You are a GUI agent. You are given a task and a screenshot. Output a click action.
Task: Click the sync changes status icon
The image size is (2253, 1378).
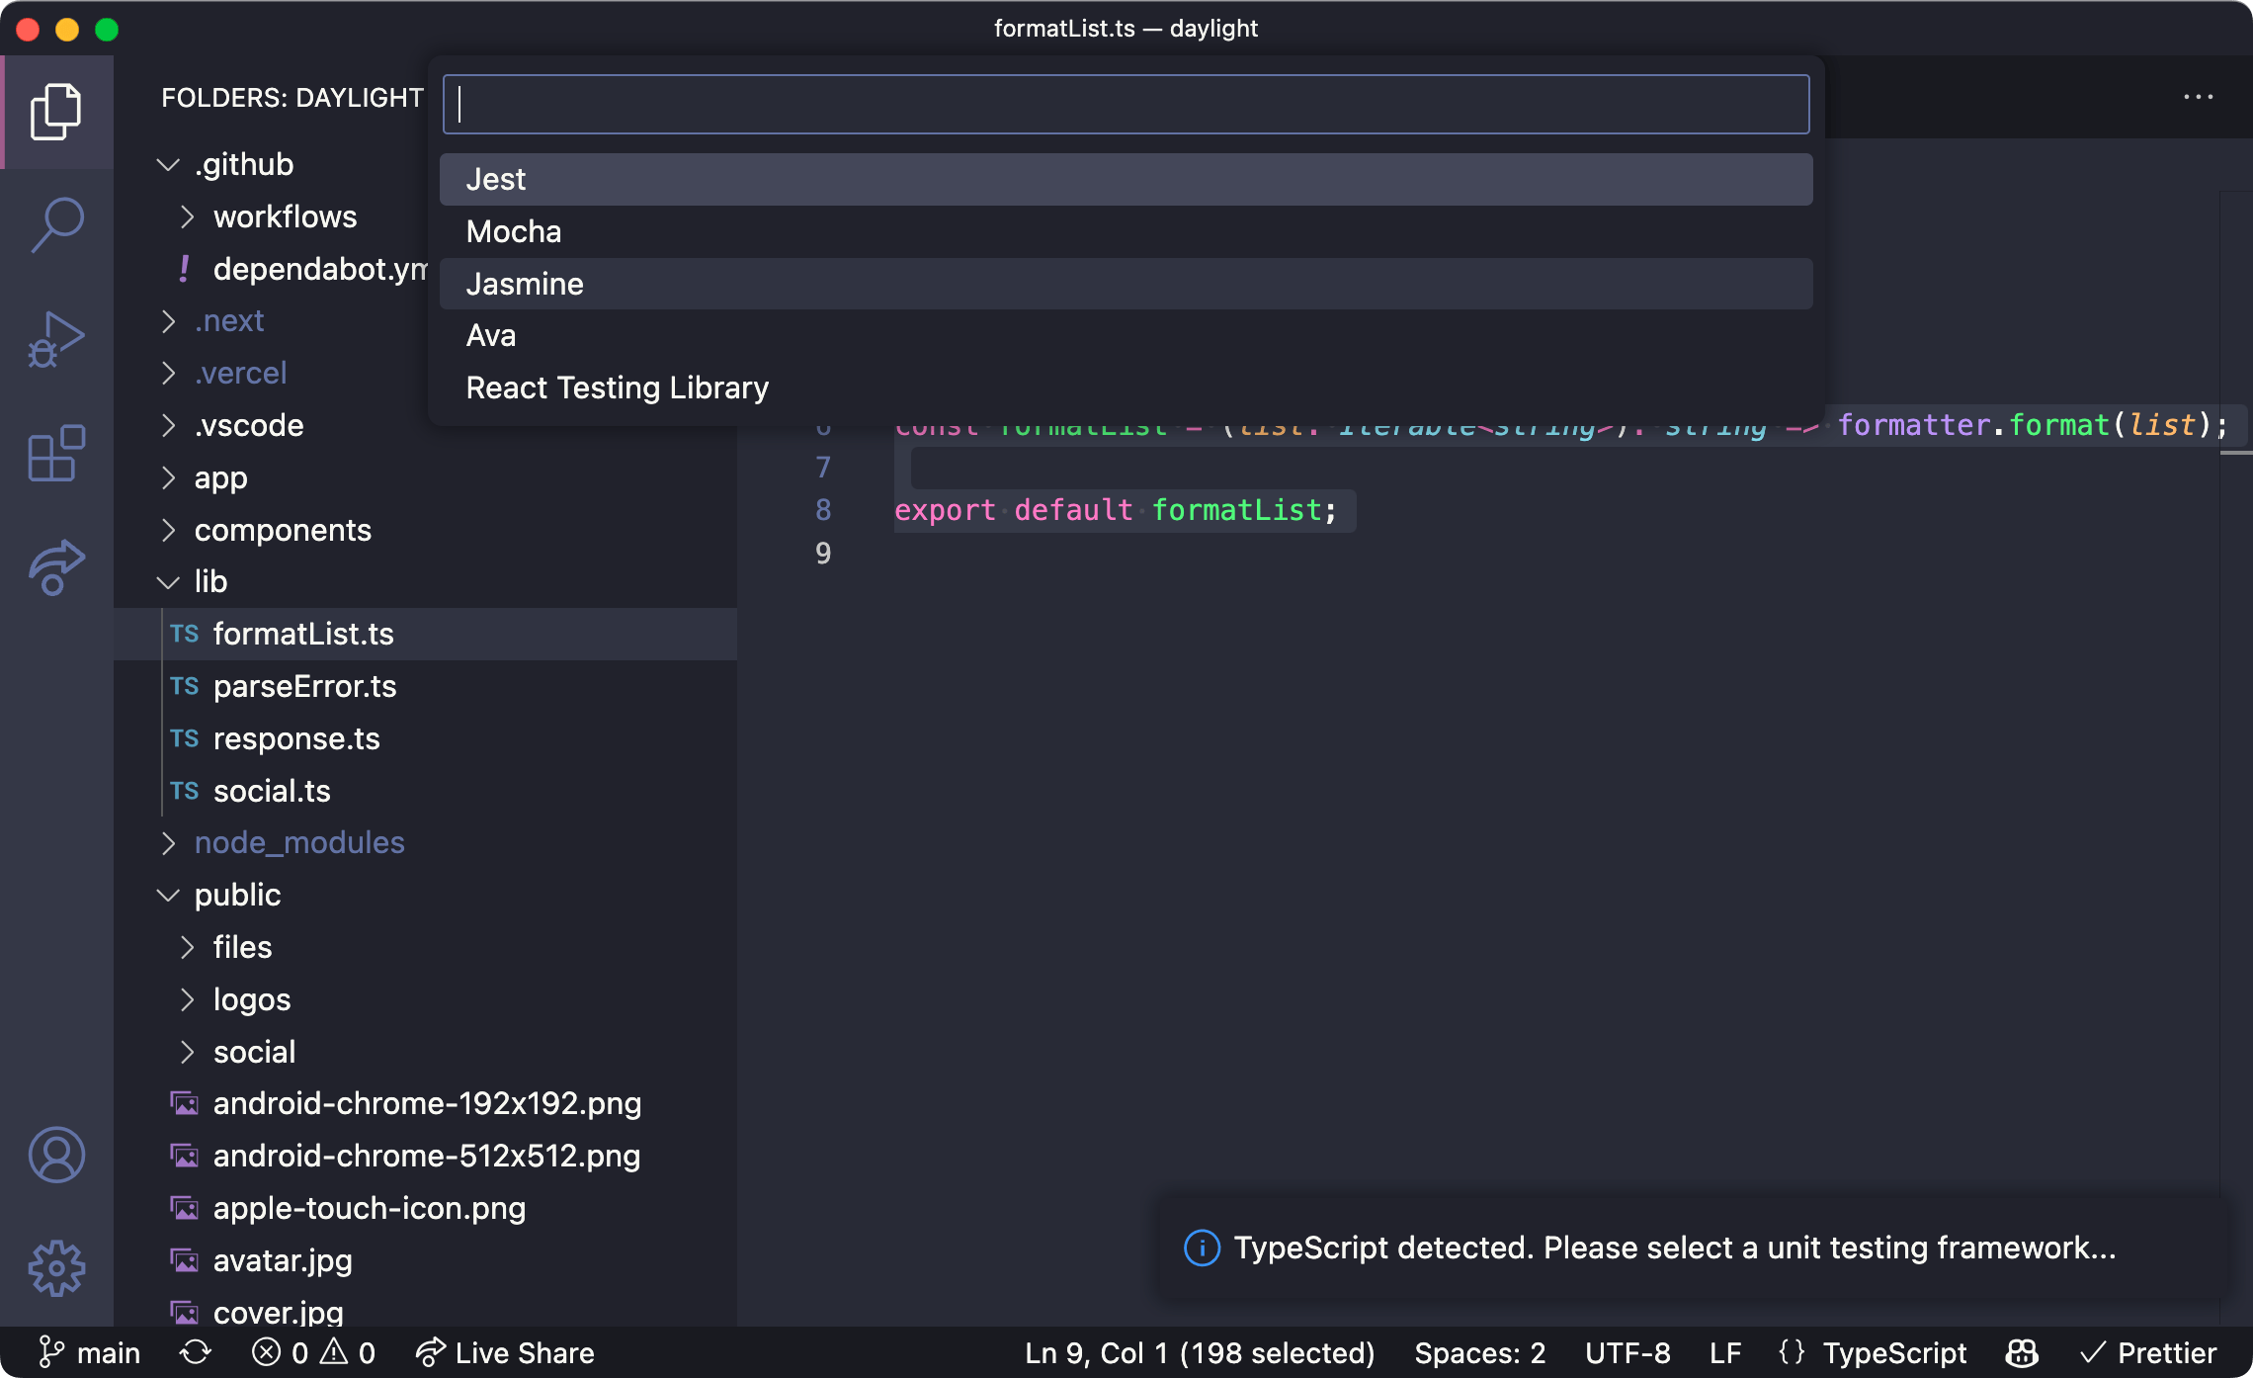pos(195,1352)
